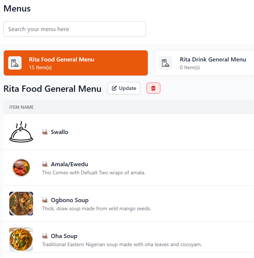This screenshot has height=258, width=254.
Task: Click the red trash delete menu button
Action: 153,88
